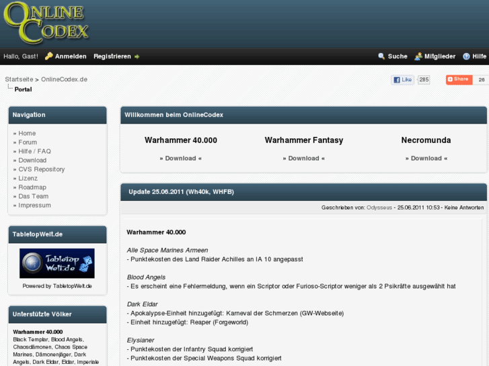The image size is (489, 366).
Task: Click the Land Raider Achilles changelog line
Action: tap(215, 259)
